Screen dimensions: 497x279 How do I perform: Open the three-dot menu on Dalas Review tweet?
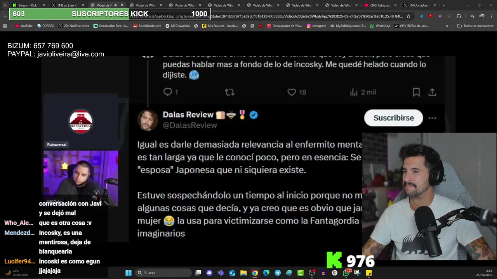point(432,118)
